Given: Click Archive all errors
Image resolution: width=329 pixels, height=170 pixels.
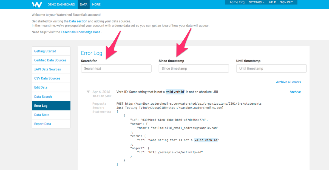Looking at the screenshot, I should [x=288, y=82].
